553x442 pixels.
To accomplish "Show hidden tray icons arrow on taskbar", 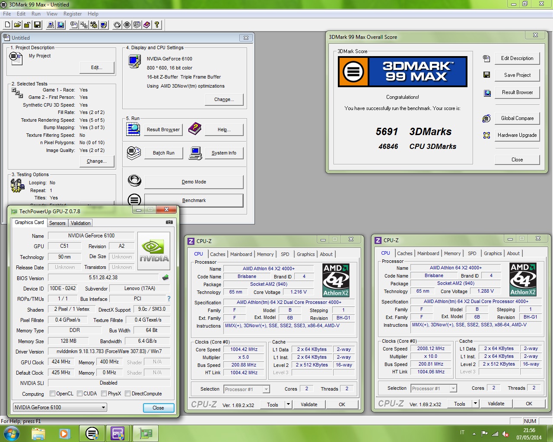I will coord(474,433).
